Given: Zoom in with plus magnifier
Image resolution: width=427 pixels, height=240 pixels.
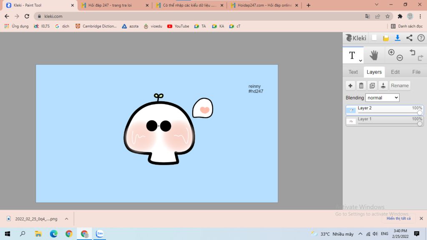Looking at the screenshot, I should pos(391,52).
